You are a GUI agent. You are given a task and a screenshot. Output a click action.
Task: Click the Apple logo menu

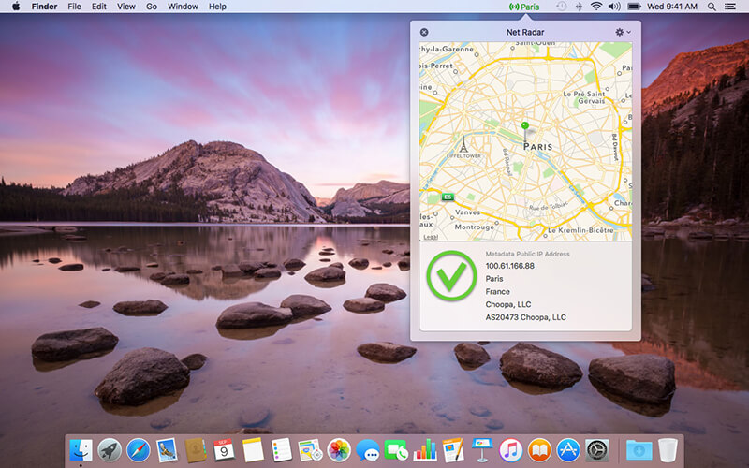pyautogui.click(x=16, y=7)
